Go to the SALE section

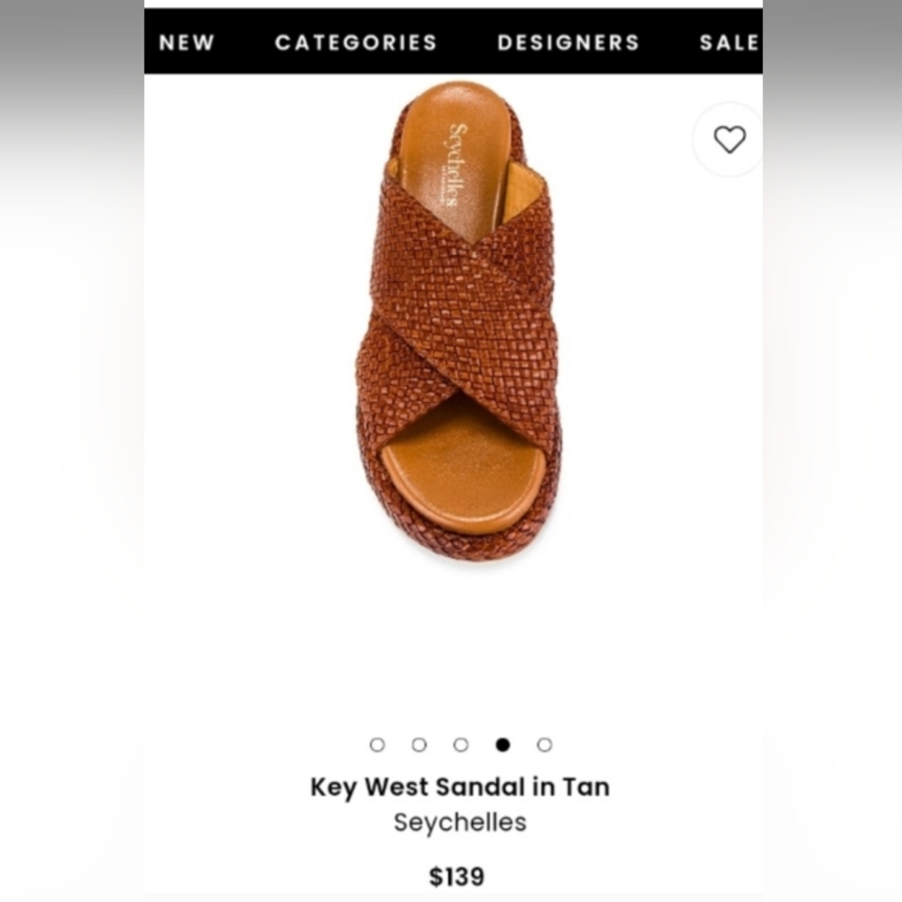point(727,42)
